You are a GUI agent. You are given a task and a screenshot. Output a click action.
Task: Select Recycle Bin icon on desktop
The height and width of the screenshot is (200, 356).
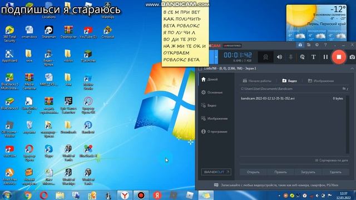pos(29,127)
